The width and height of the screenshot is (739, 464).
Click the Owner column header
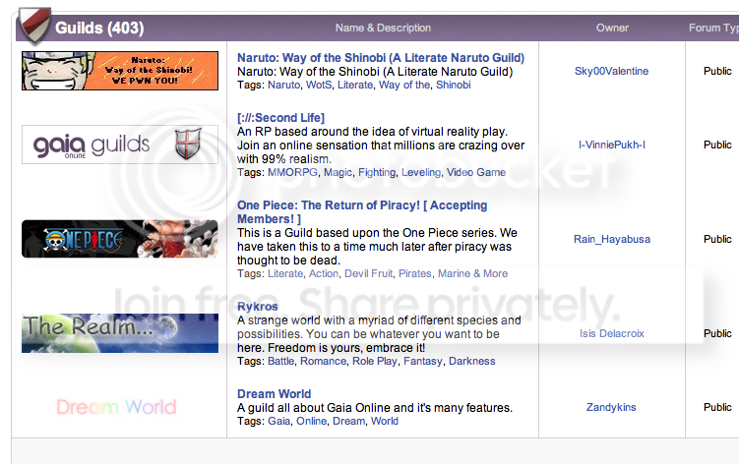(612, 28)
